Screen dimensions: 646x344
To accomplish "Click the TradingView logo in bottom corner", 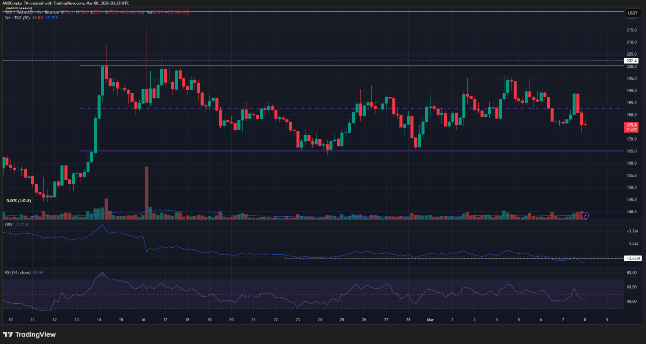I will point(30,334).
